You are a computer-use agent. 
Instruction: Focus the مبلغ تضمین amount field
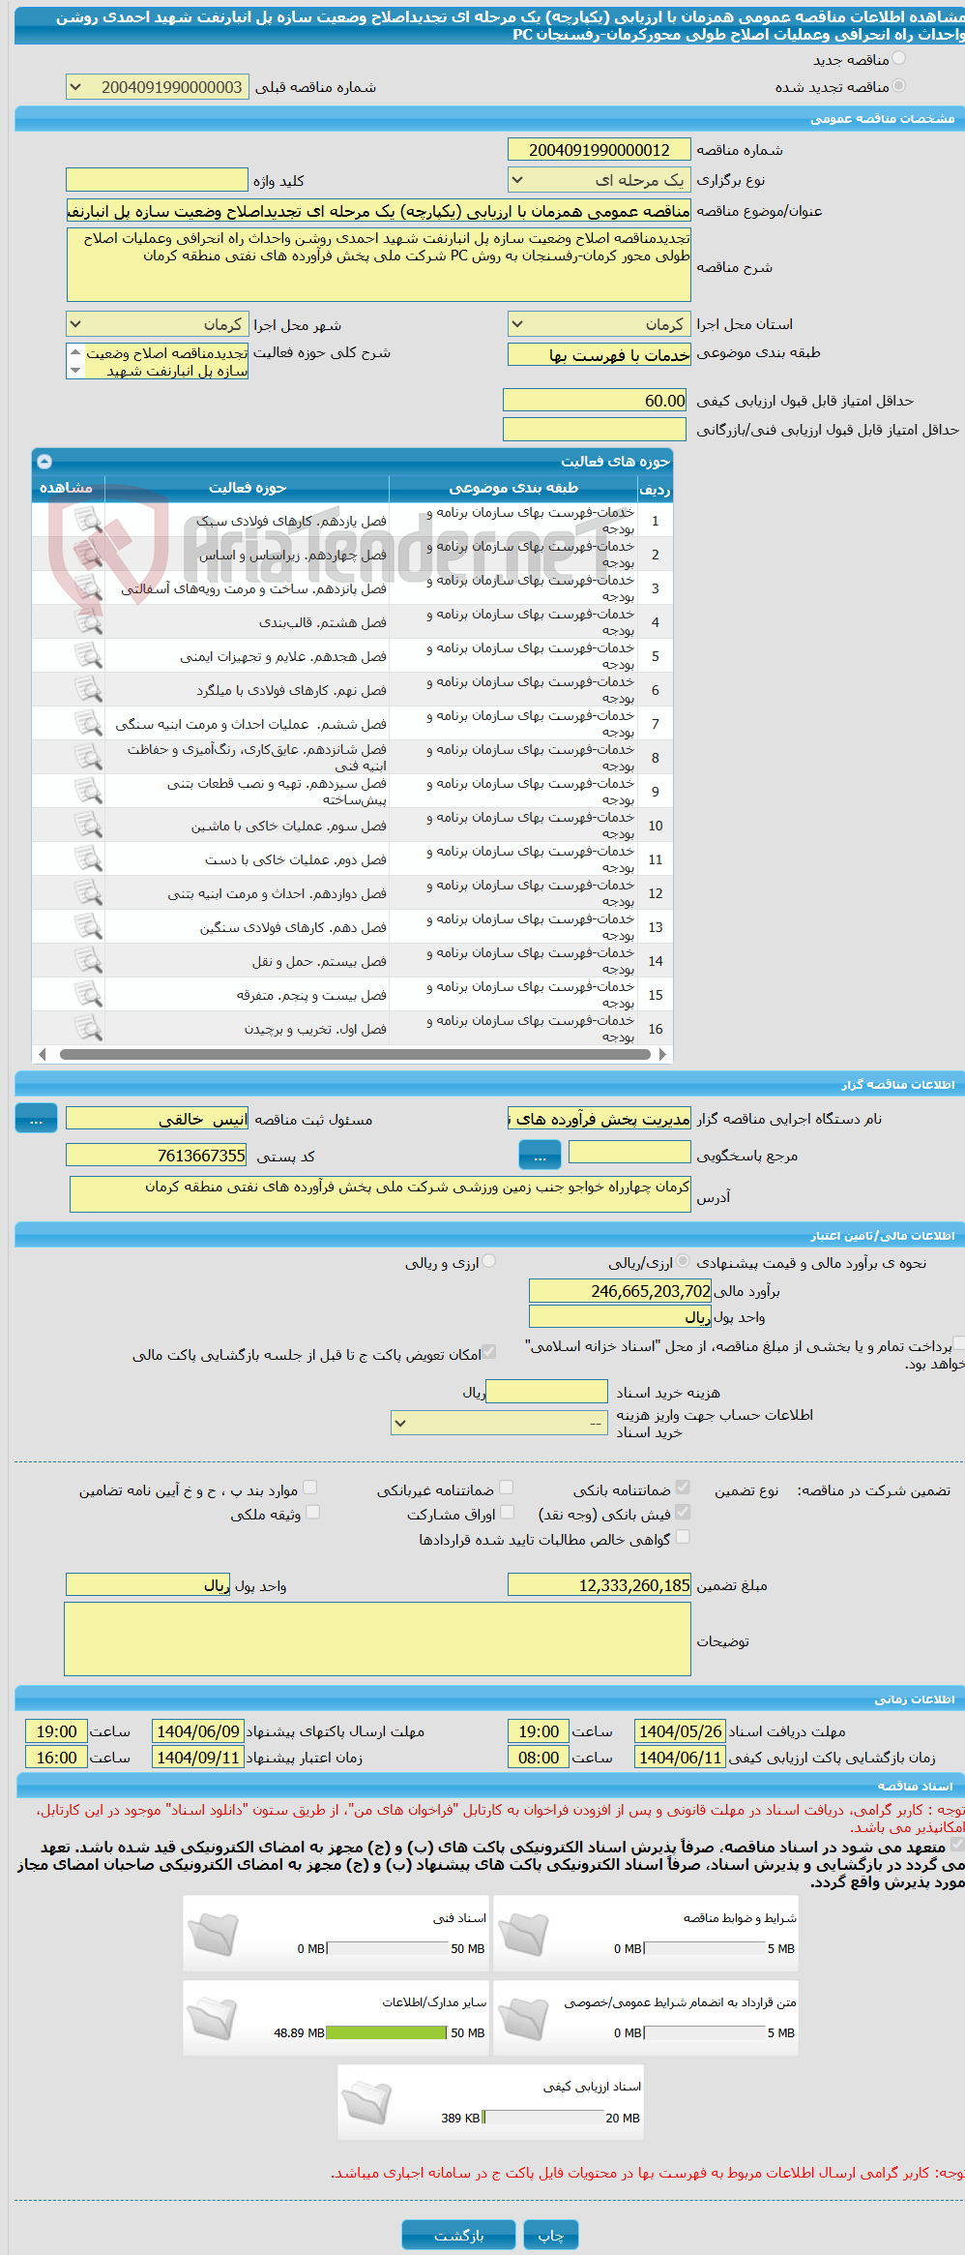[599, 1585]
